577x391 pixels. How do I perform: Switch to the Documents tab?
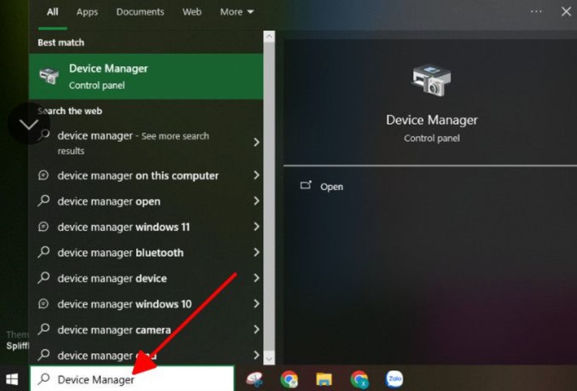click(x=140, y=12)
